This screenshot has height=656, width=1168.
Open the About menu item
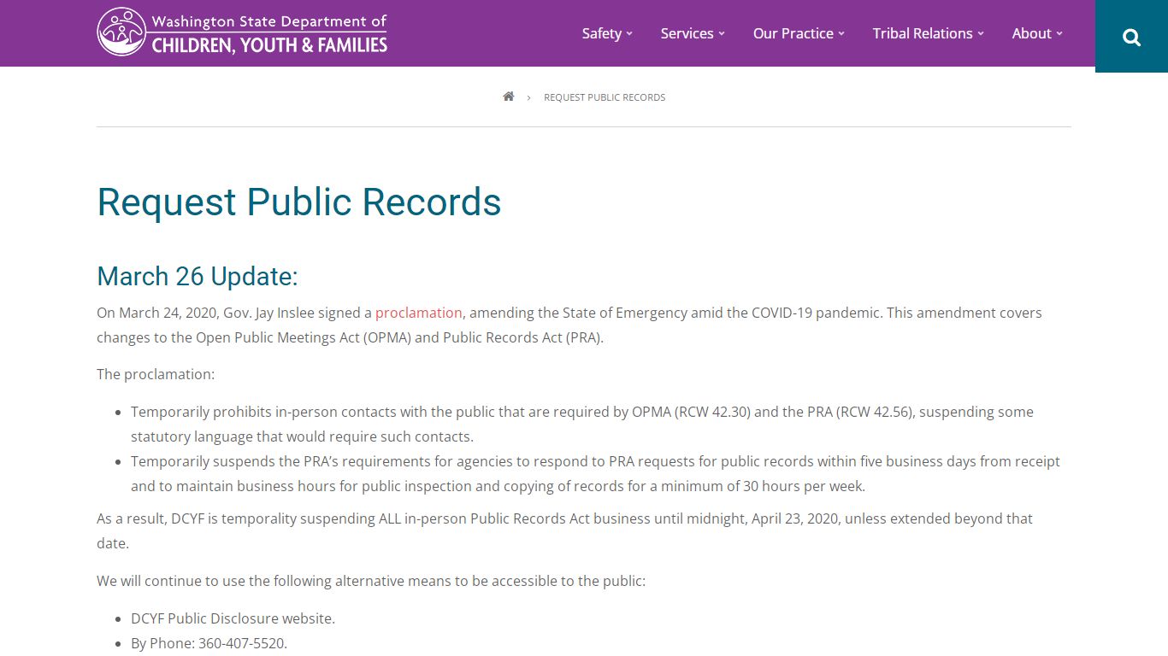tap(1031, 33)
